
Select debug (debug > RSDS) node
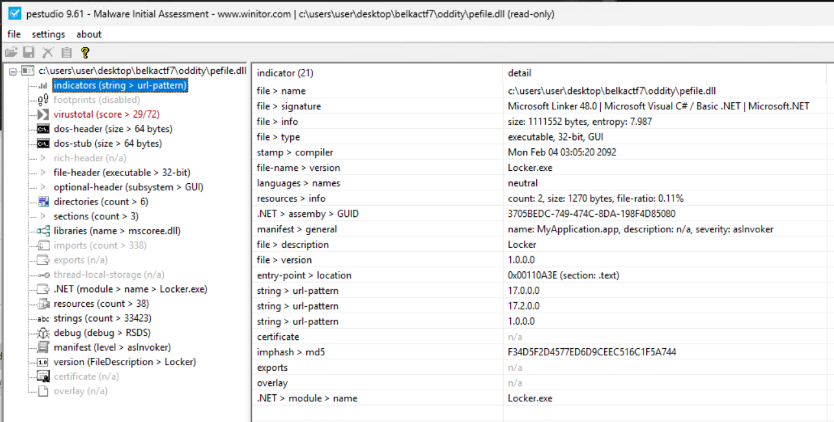tap(102, 333)
